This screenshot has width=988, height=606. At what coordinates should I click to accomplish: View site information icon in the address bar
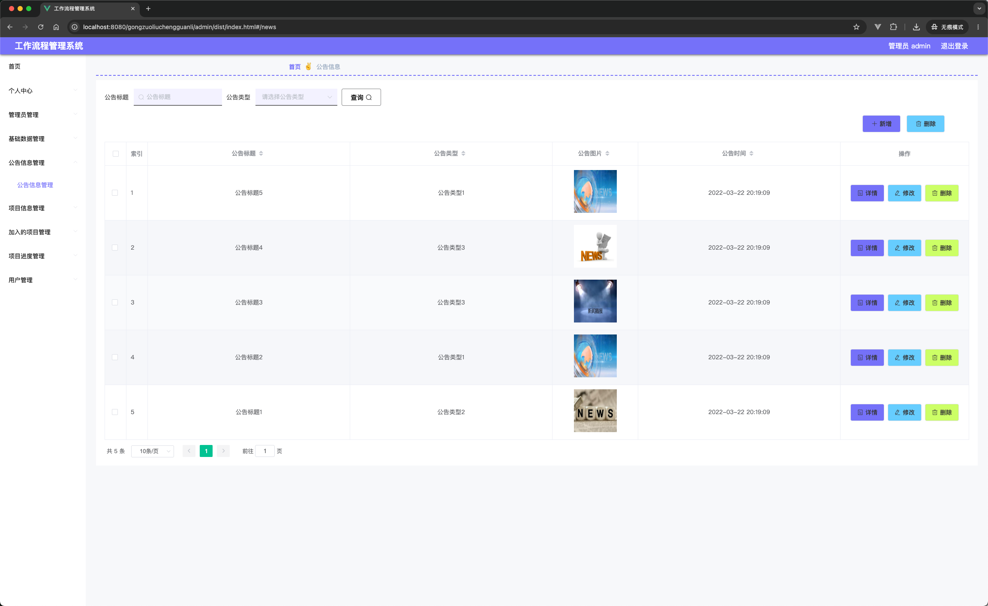click(x=75, y=27)
